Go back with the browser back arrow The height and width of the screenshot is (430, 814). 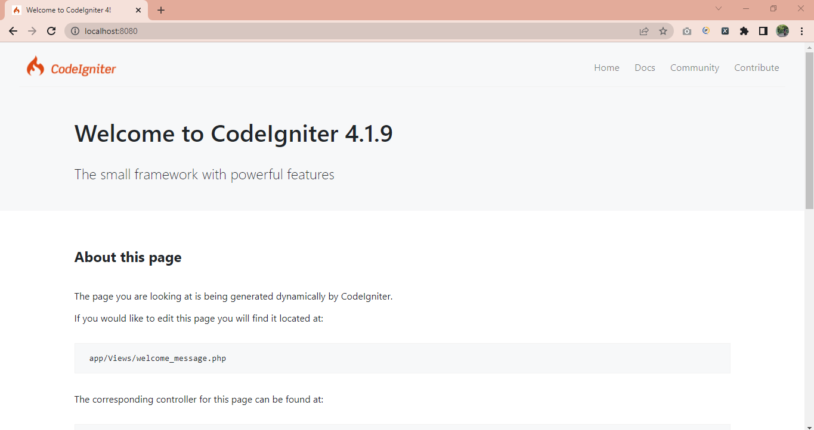point(13,31)
